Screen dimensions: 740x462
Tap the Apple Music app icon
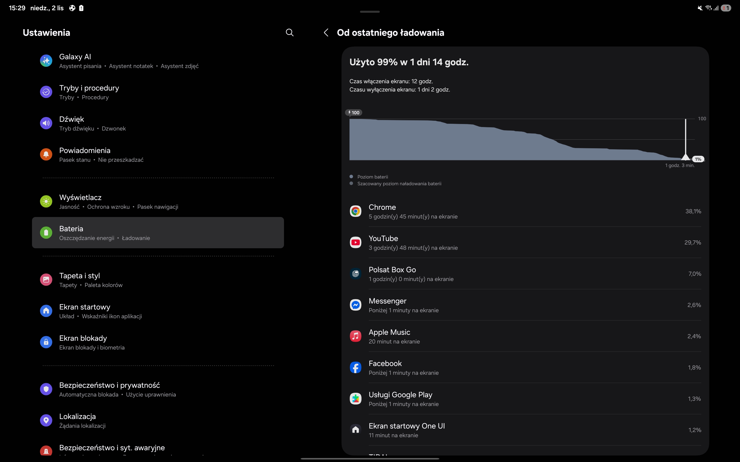coord(355,336)
